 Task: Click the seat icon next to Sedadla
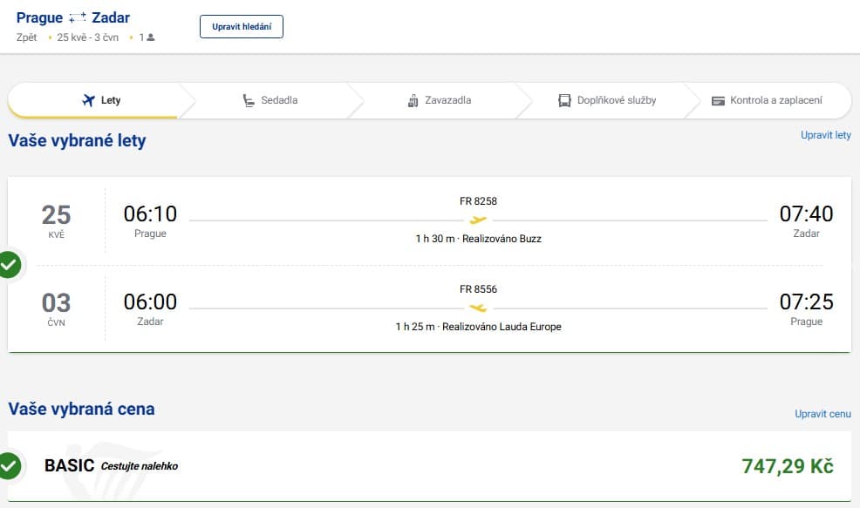click(x=249, y=100)
